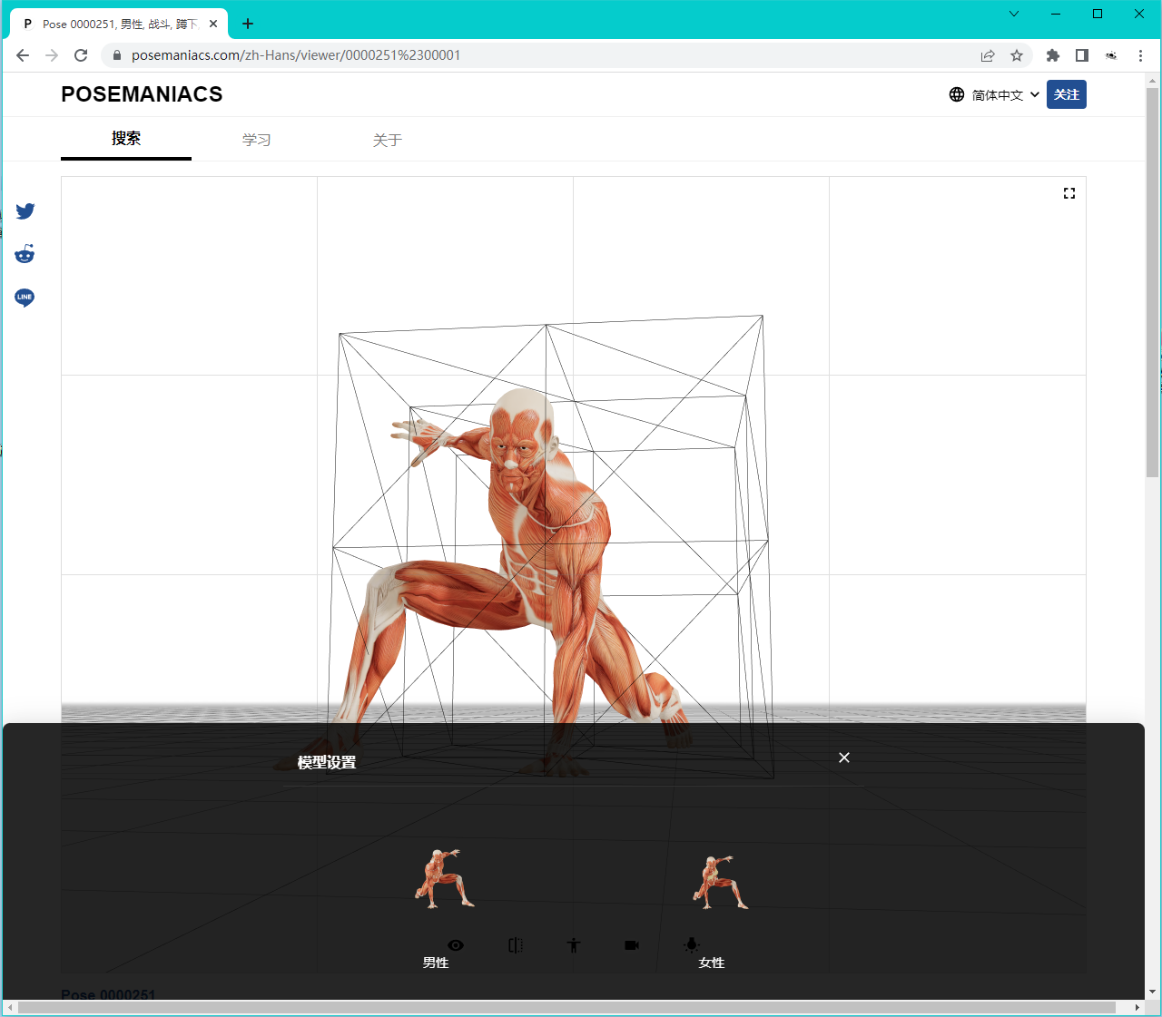
Task: Click the camera icon in viewer toolbar
Action: pos(632,945)
